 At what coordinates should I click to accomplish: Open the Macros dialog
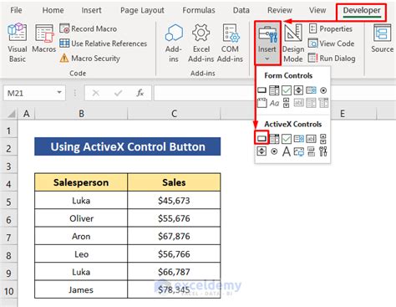point(44,39)
